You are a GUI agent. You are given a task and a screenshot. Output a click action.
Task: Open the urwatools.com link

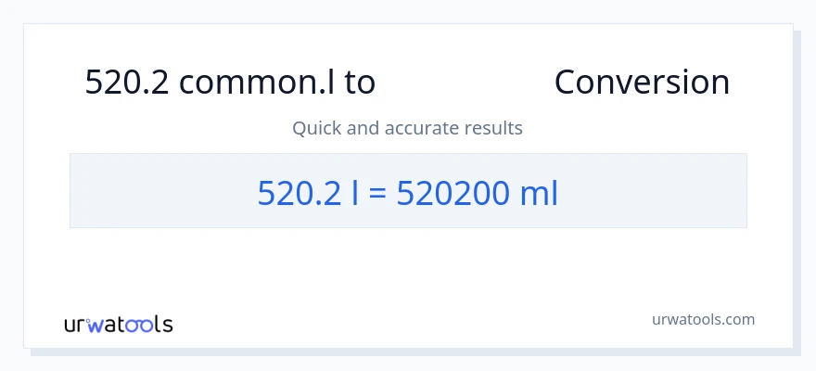point(702,319)
